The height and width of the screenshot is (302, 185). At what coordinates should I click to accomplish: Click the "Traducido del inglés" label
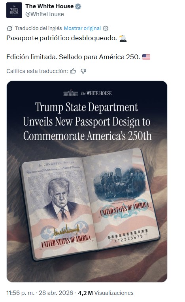coord(38,28)
